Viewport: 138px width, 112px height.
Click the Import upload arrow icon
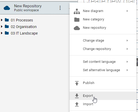pyautogui.click(x=77, y=104)
